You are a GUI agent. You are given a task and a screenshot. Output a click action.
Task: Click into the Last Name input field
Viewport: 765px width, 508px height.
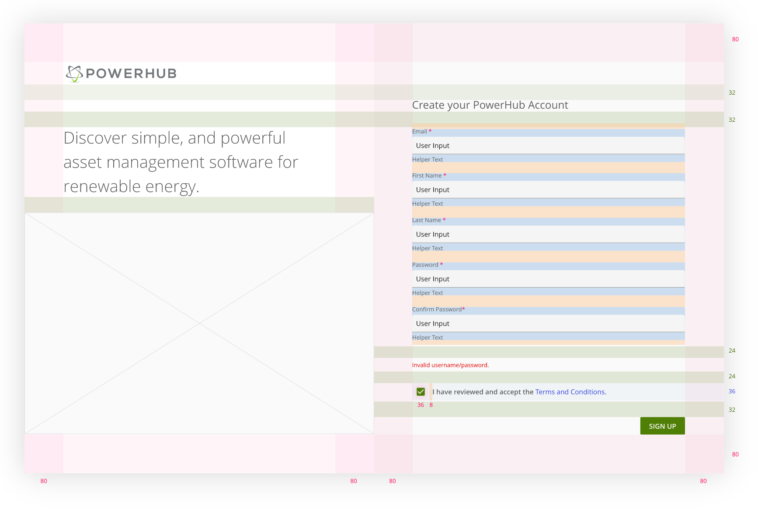click(548, 234)
